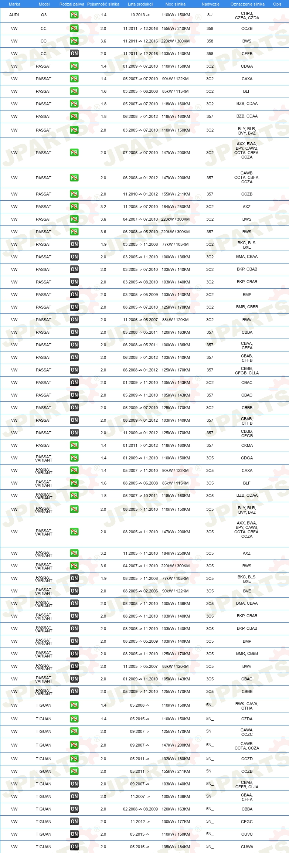Click the 130kW / 177KM power cell

click(x=176, y=822)
